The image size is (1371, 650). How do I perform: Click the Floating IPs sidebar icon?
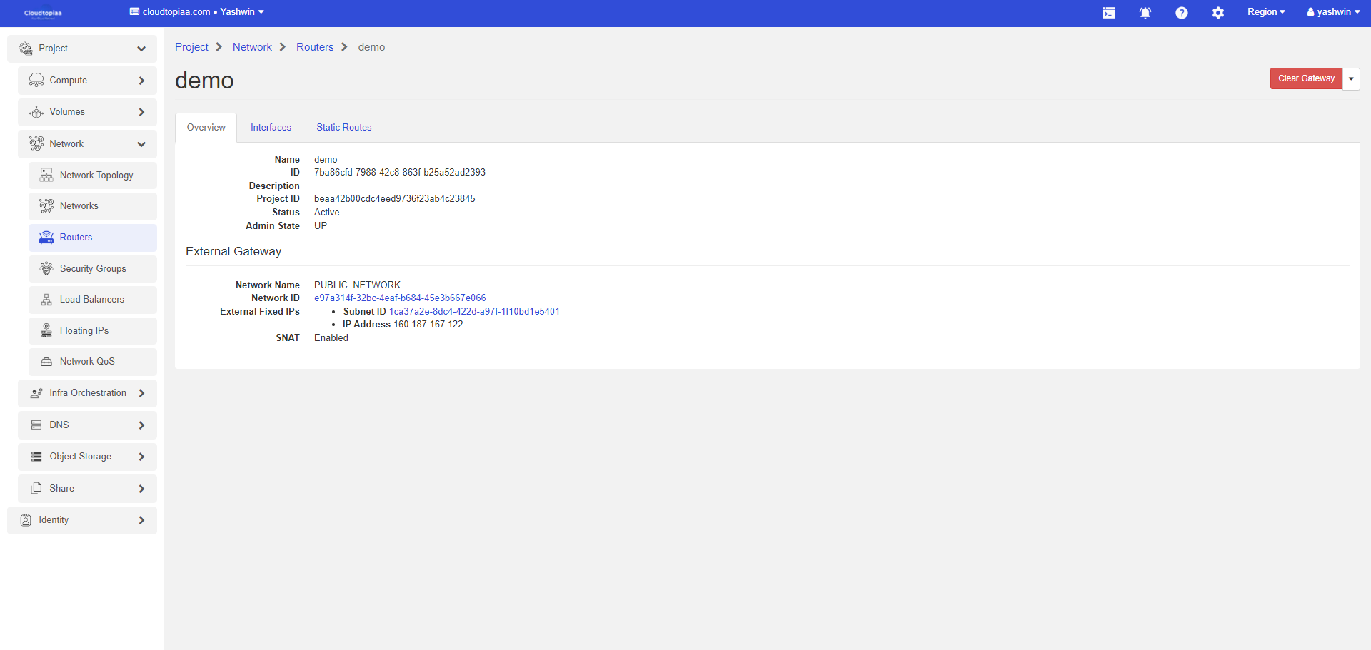click(46, 331)
